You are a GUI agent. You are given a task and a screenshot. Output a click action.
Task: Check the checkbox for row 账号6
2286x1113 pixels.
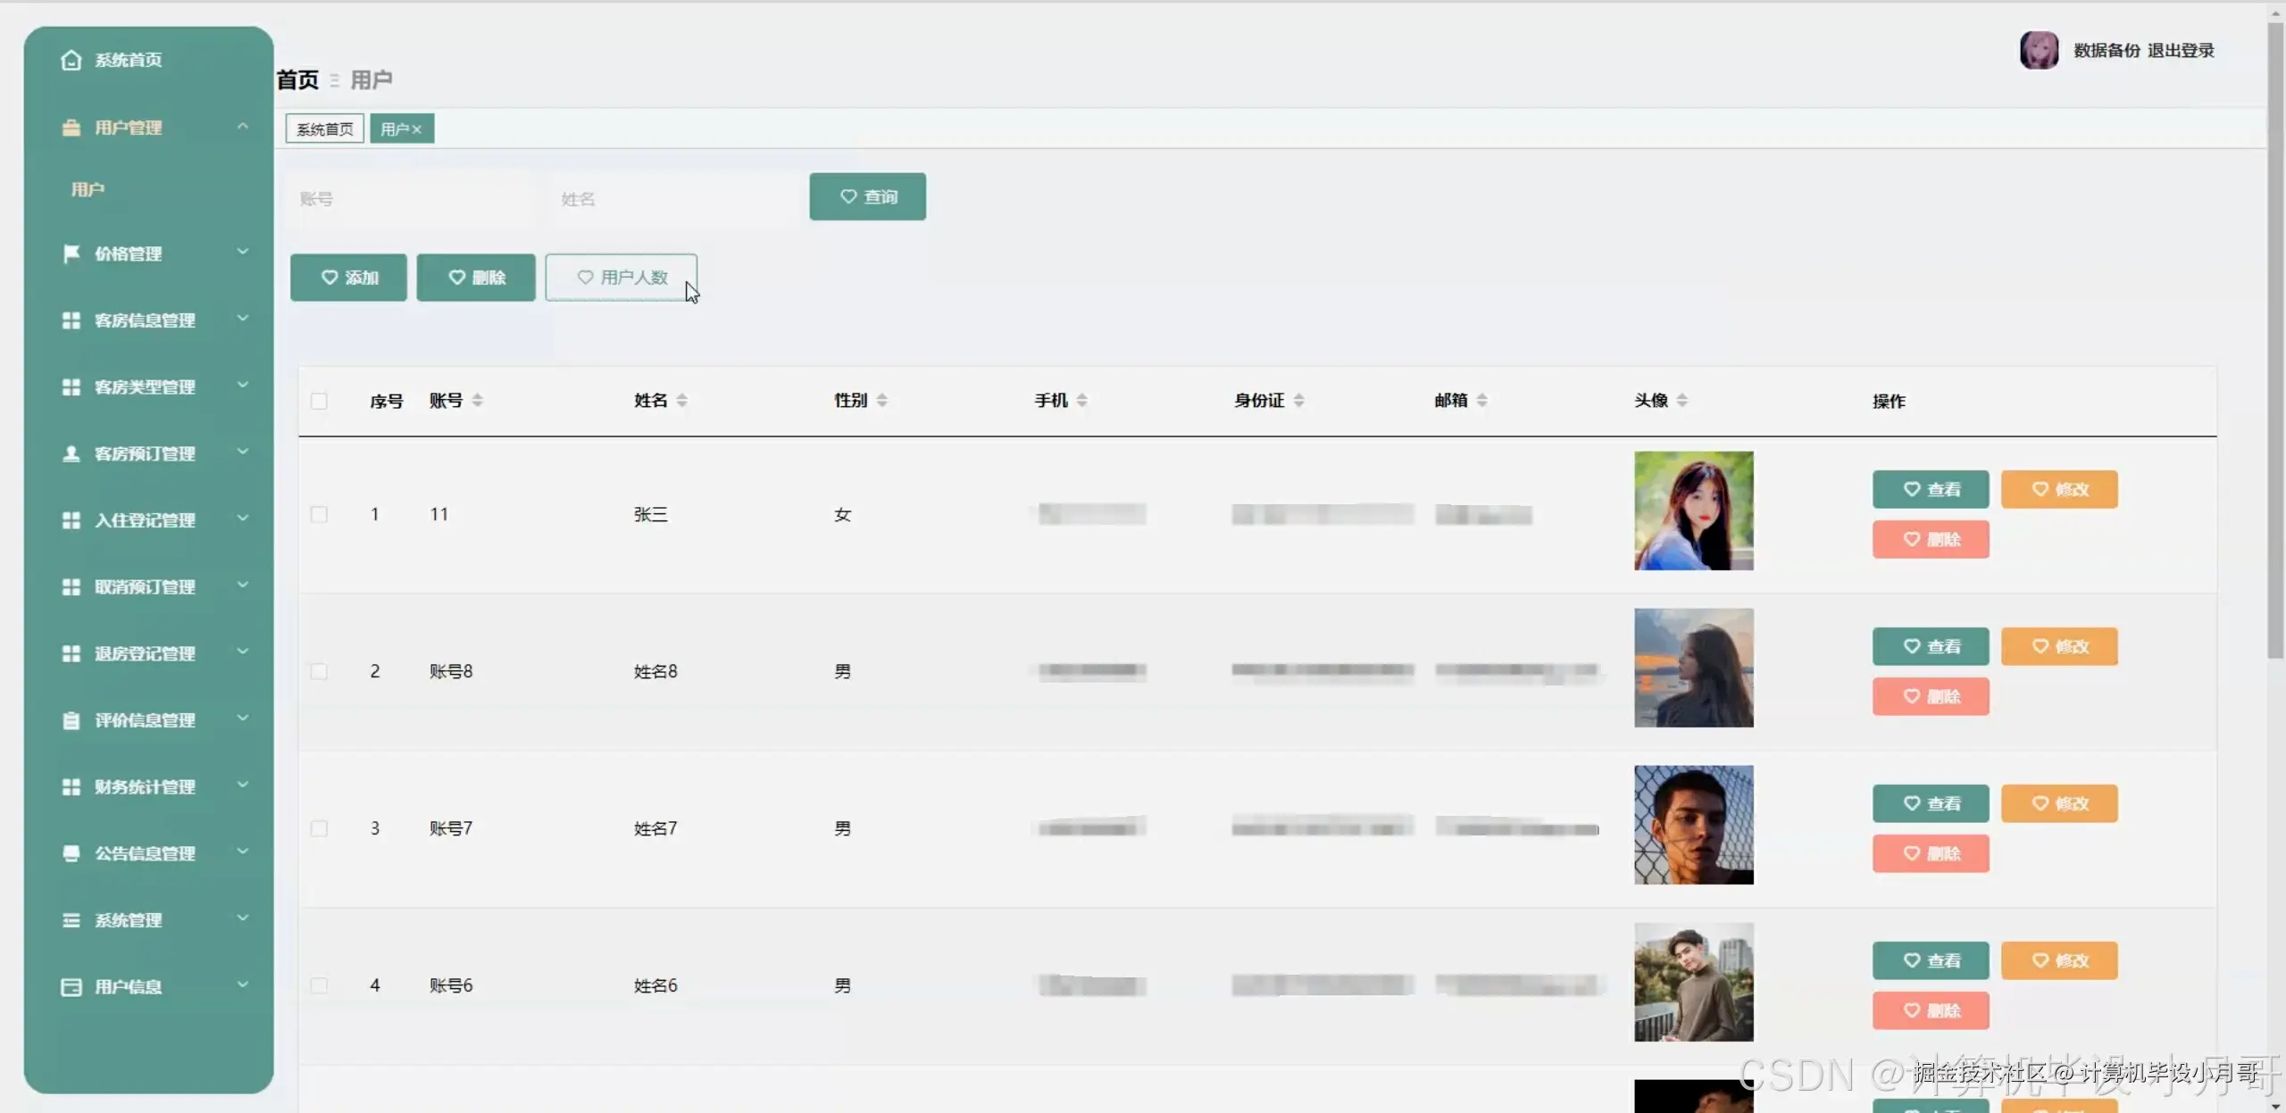tap(319, 985)
